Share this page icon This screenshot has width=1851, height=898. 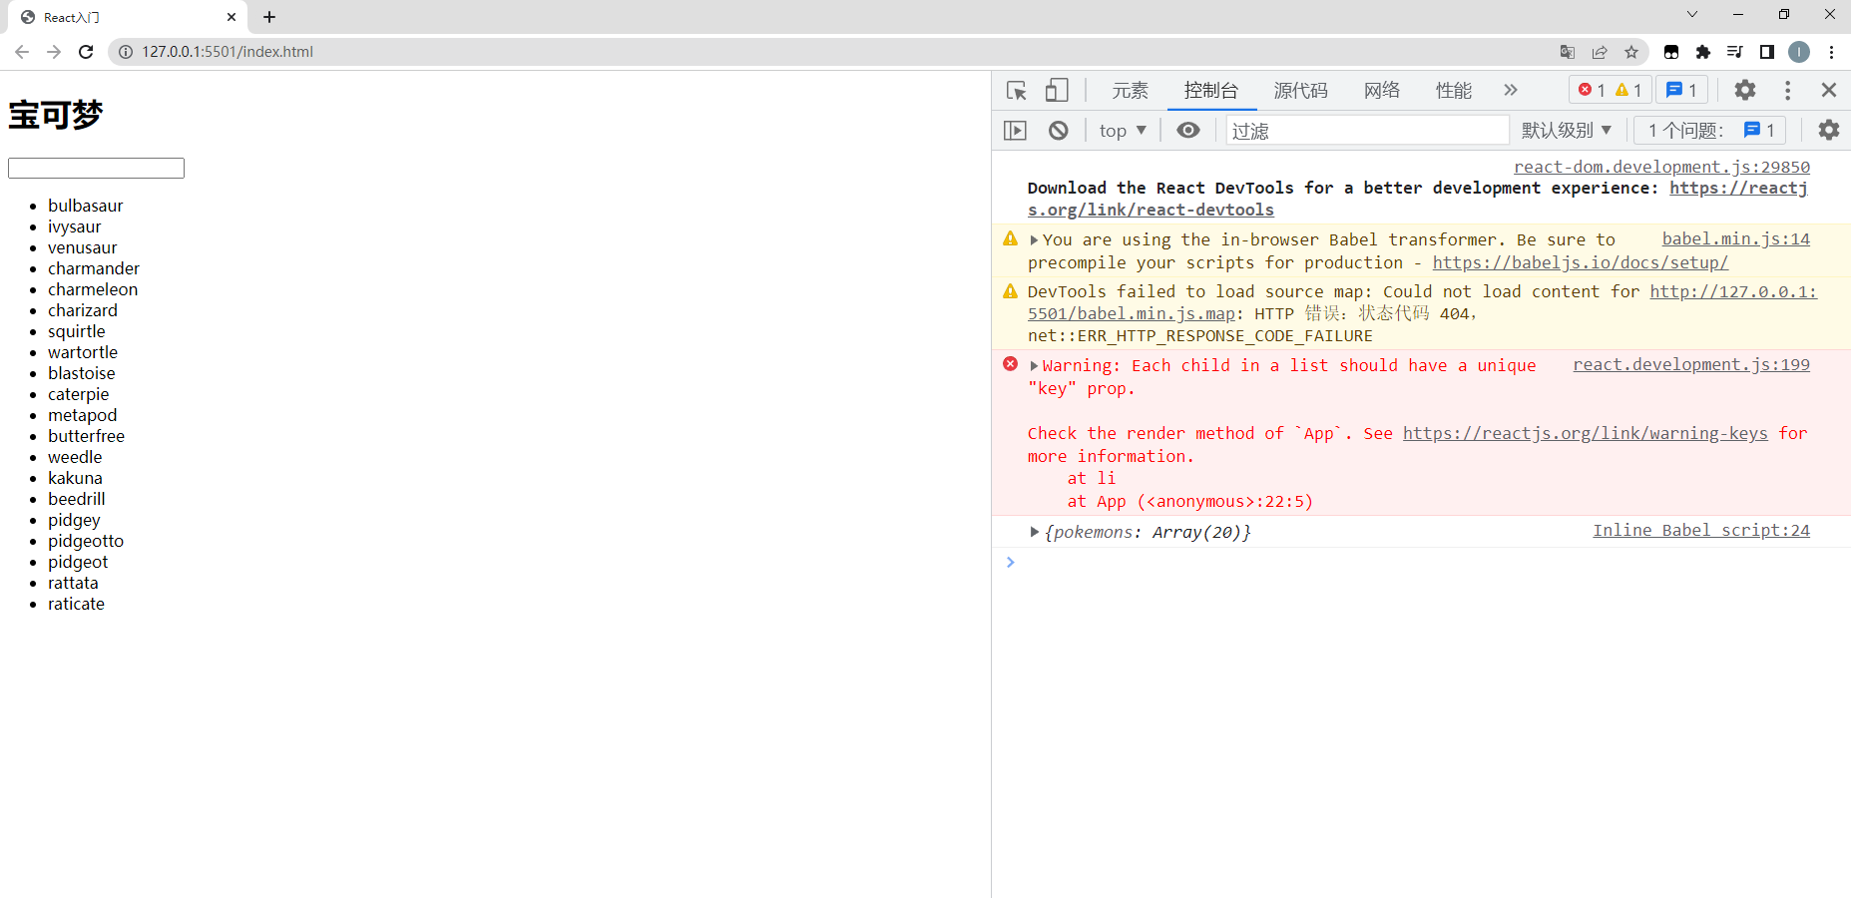tap(1600, 52)
